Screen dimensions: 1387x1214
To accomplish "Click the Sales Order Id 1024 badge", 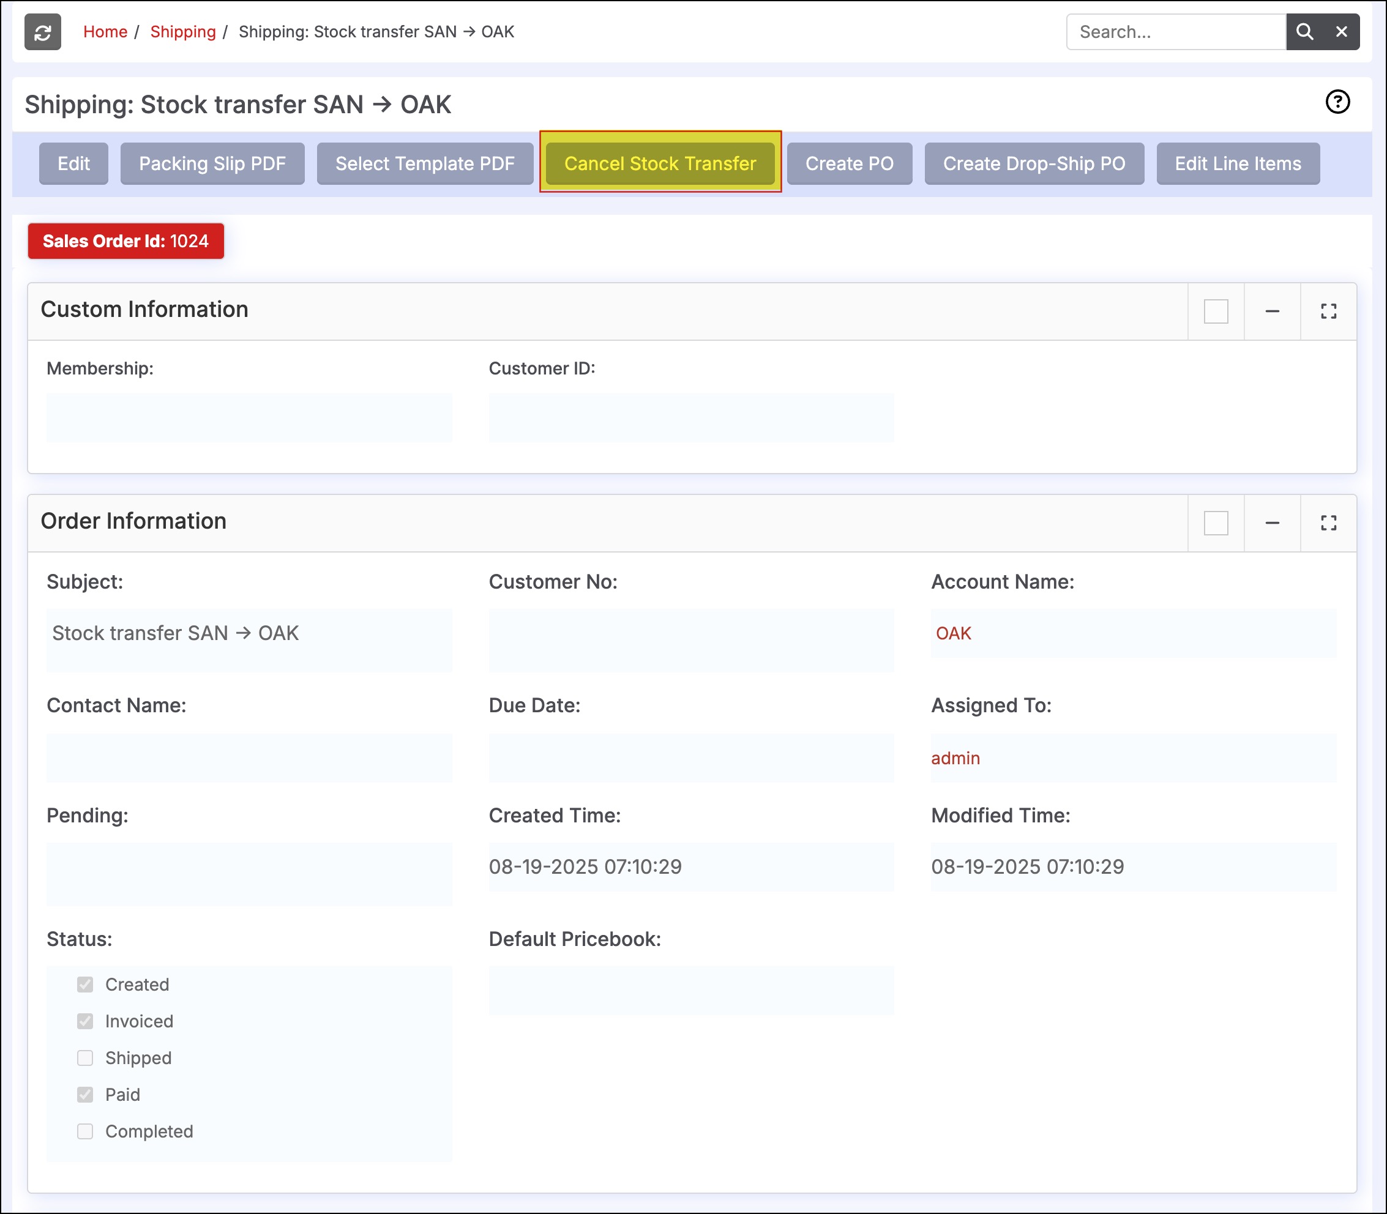I will 125,241.
